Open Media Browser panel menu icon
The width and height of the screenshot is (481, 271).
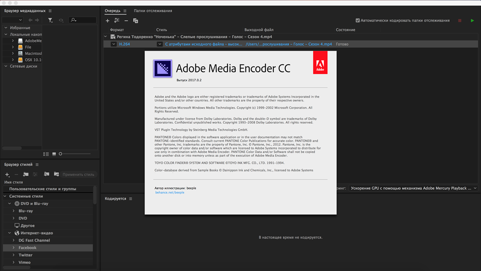[50, 11]
